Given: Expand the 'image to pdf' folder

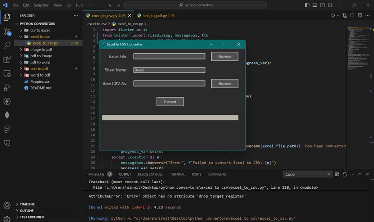Looking at the screenshot, I should tap(41, 50).
